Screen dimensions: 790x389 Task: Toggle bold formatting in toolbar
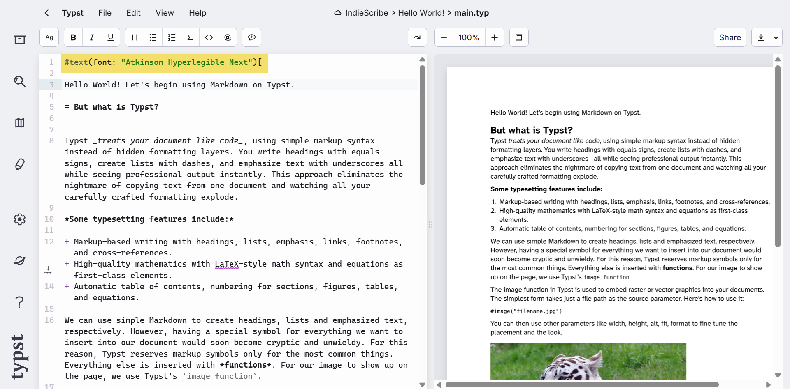point(73,37)
